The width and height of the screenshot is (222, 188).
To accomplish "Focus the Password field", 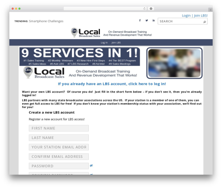I will (59, 166).
